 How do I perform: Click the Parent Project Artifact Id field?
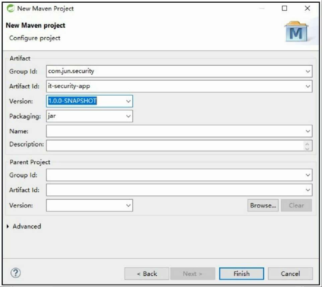coord(179,190)
